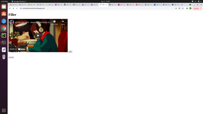Viewport: 203px width, 114px height.
Task: Go forward to the next page
Action: click(x=13, y=8)
